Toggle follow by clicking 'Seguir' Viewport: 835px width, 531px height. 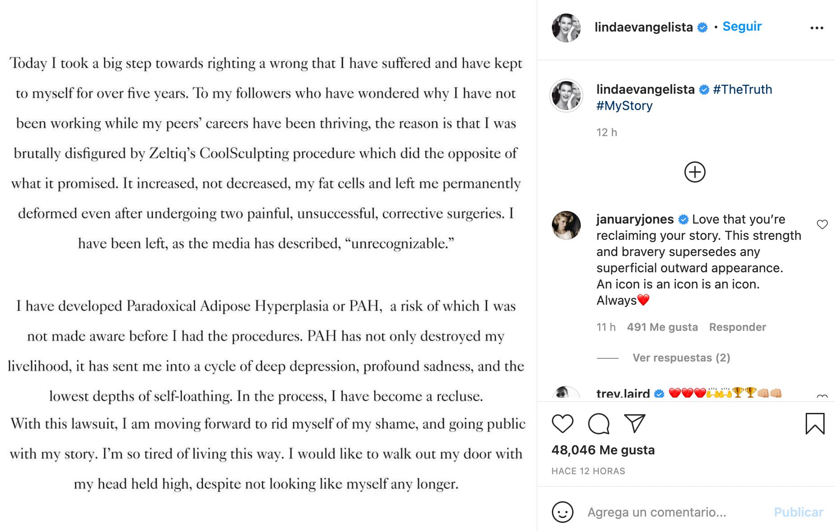click(741, 26)
